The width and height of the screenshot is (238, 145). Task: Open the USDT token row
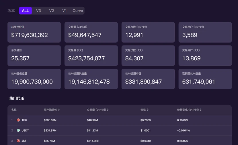120,130
